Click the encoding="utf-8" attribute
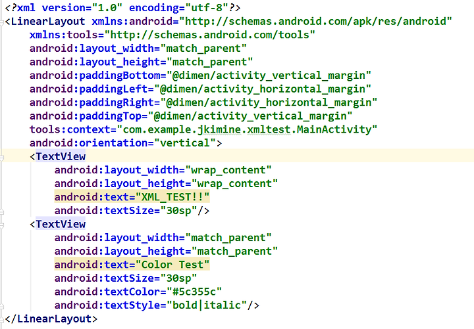The image size is (474, 329). coord(178,8)
